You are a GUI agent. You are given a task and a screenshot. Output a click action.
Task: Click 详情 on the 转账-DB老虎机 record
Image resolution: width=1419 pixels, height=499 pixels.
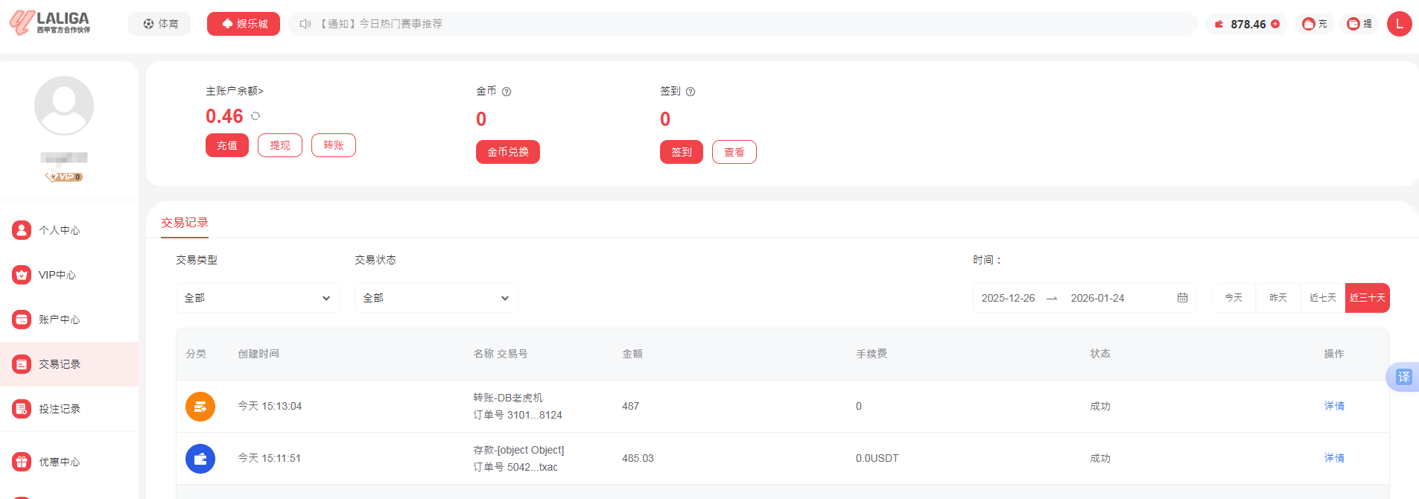point(1333,406)
